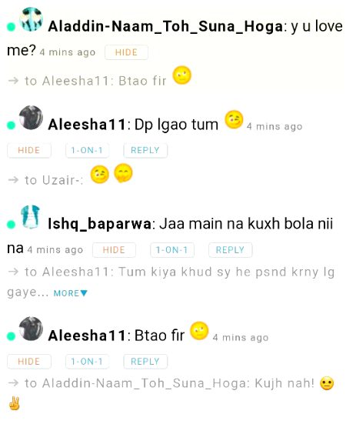Hide Aladdin's "y u love me?" message
This screenshot has width=346, height=424.
(x=126, y=52)
